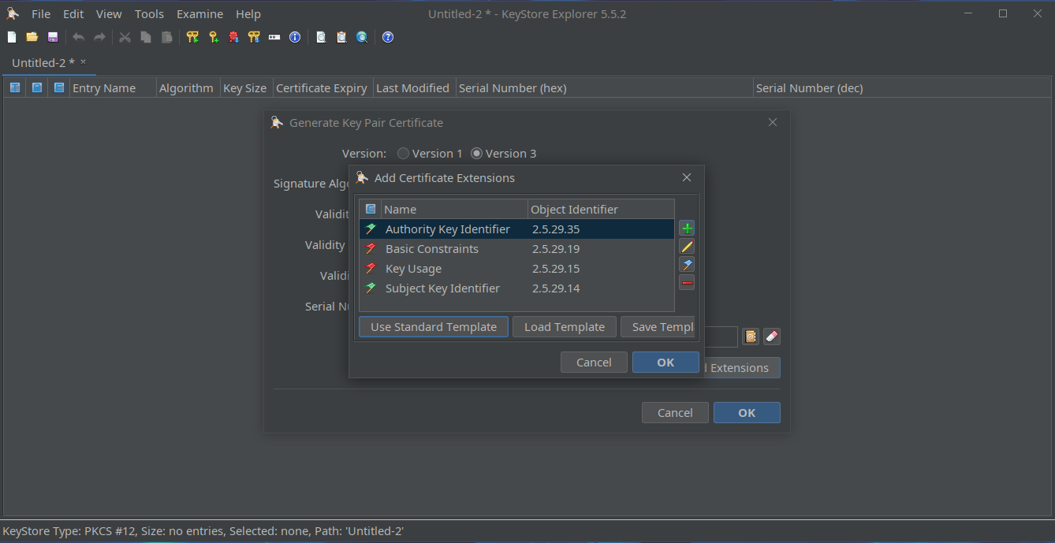Click the Load Template button
Viewport: 1055px width, 543px height.
[564, 327]
